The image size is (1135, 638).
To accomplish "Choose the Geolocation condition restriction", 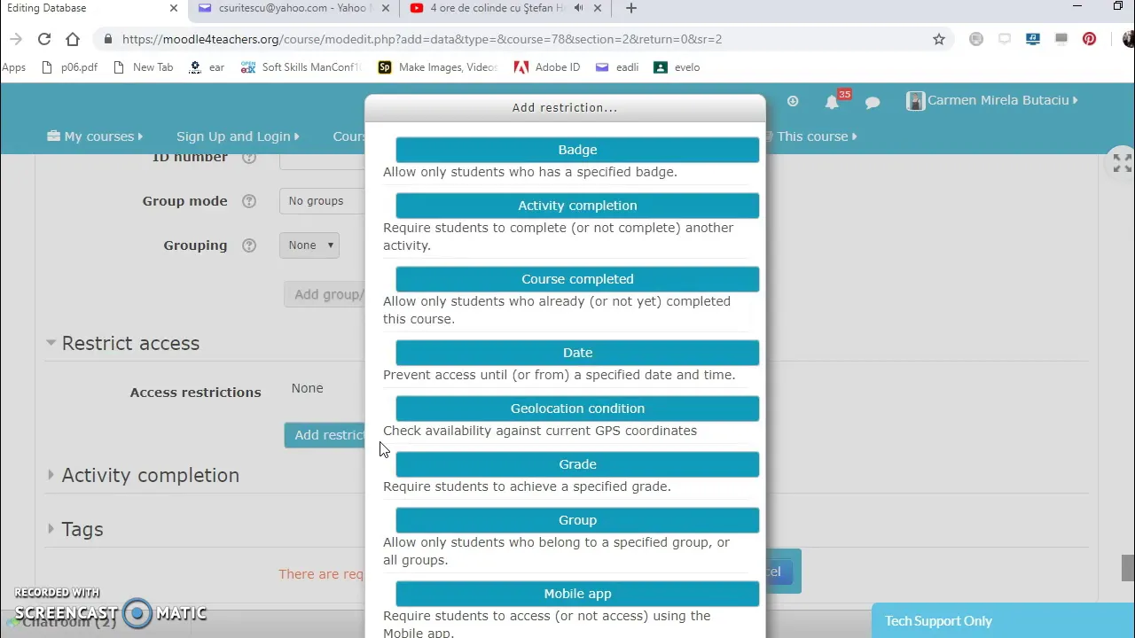I will click(577, 408).
